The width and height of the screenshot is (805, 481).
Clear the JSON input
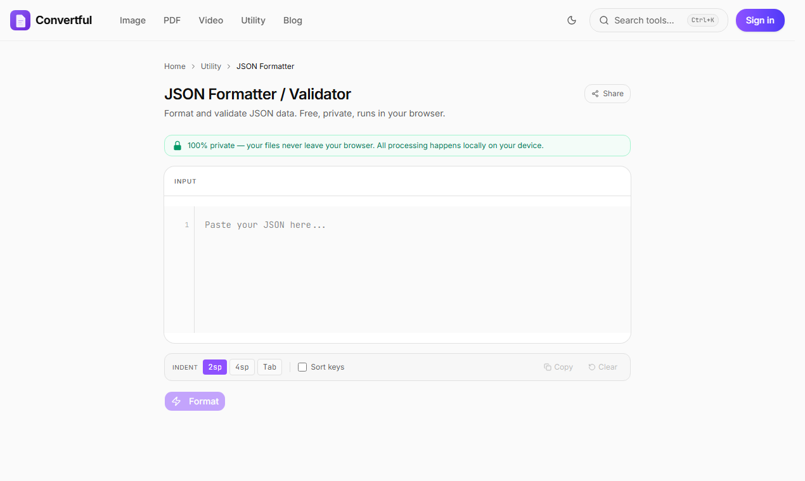602,367
